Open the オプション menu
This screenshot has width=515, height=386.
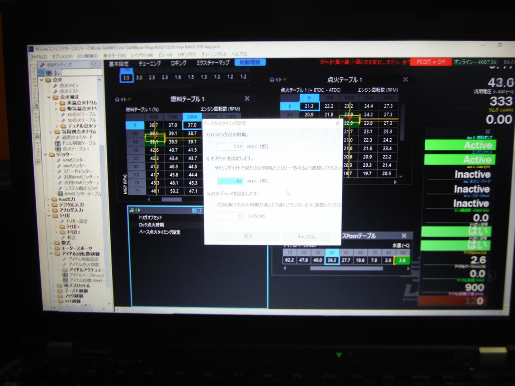pos(62,56)
